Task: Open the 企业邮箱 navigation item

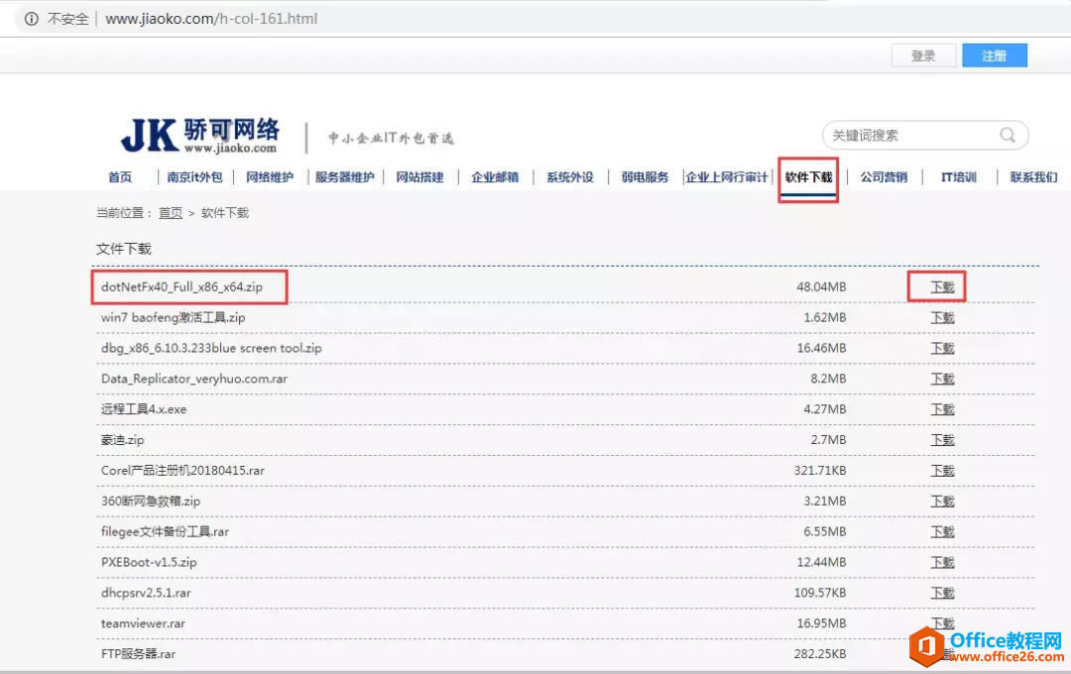Action: 495,177
